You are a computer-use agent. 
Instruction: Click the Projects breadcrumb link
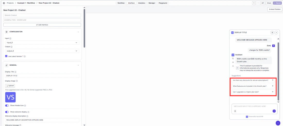[x=10, y=3]
